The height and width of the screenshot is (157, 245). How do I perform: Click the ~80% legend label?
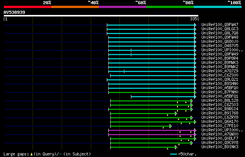[188, 3]
